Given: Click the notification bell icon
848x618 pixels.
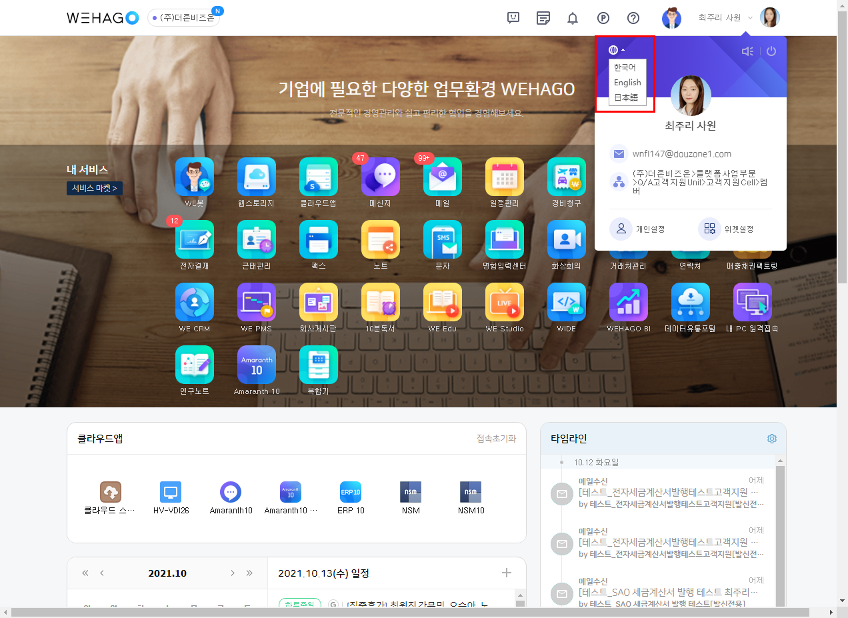Looking at the screenshot, I should click(x=572, y=18).
